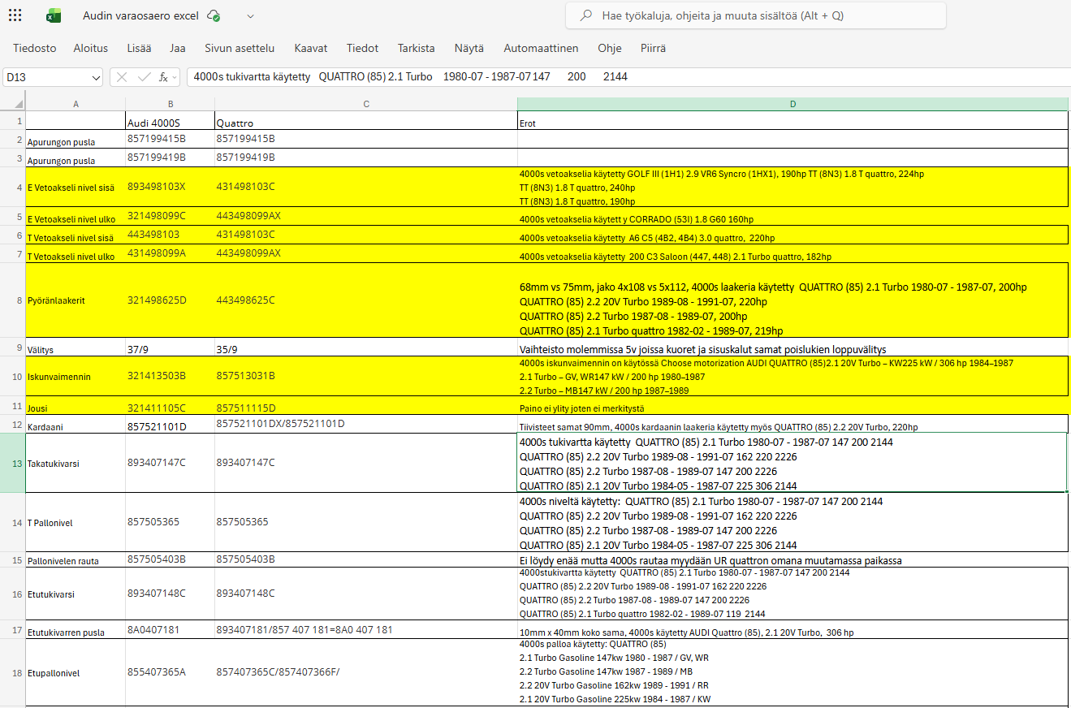This screenshot has height=708, width=1071.
Task: Switch to the Kaavat tab
Action: pos(311,48)
